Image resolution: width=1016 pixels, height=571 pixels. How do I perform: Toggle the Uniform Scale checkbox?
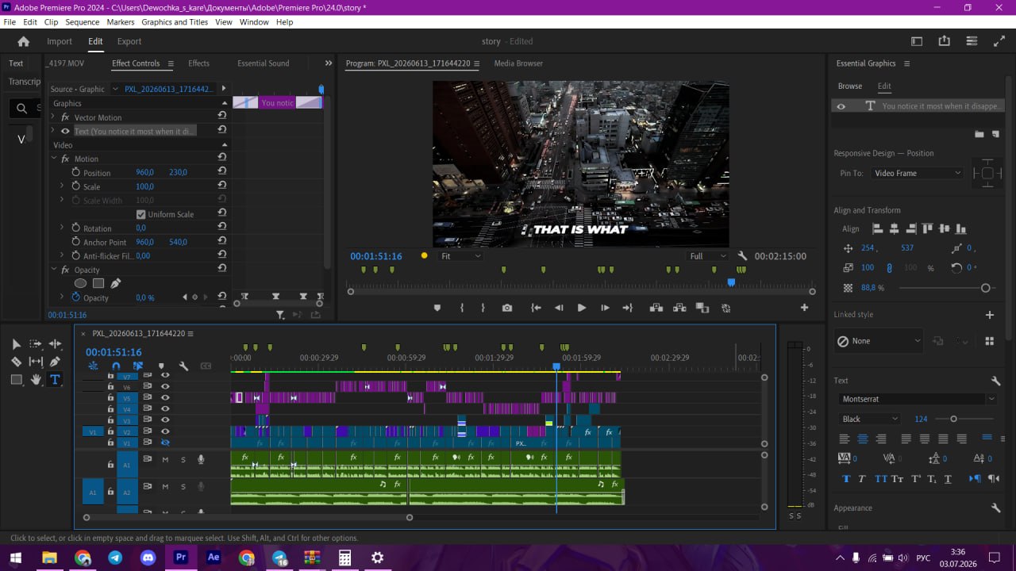[140, 214]
